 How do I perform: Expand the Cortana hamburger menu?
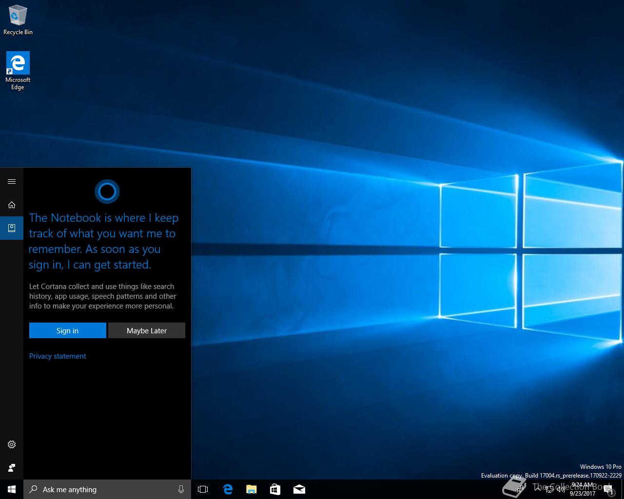(x=12, y=181)
